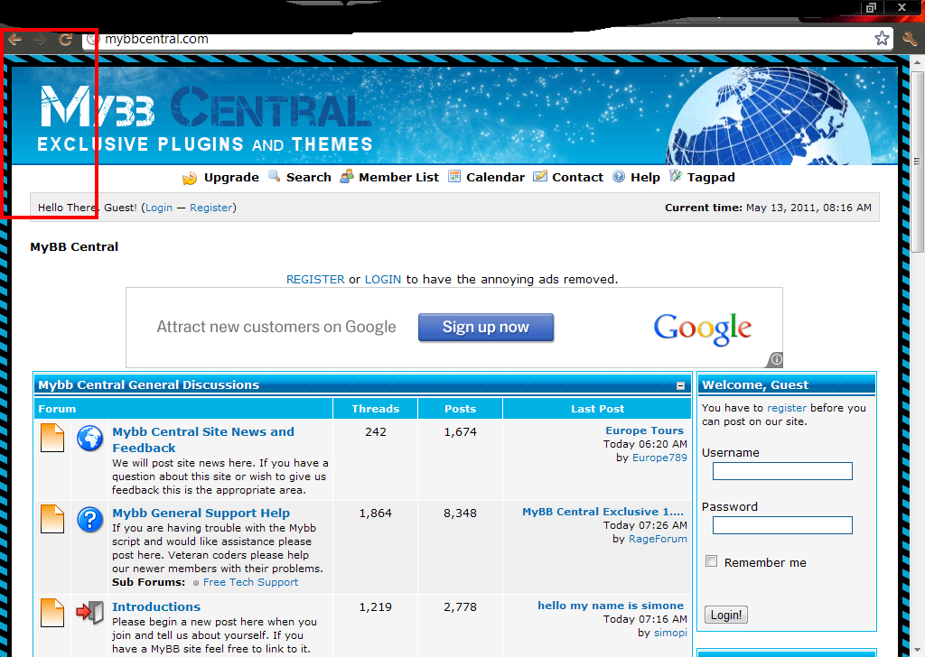The height and width of the screenshot is (657, 925).
Task: Click the Upgrade hand icon
Action: [x=190, y=178]
